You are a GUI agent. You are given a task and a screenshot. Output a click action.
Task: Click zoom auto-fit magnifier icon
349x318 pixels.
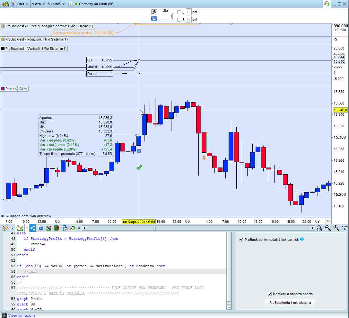tap(319, 228)
